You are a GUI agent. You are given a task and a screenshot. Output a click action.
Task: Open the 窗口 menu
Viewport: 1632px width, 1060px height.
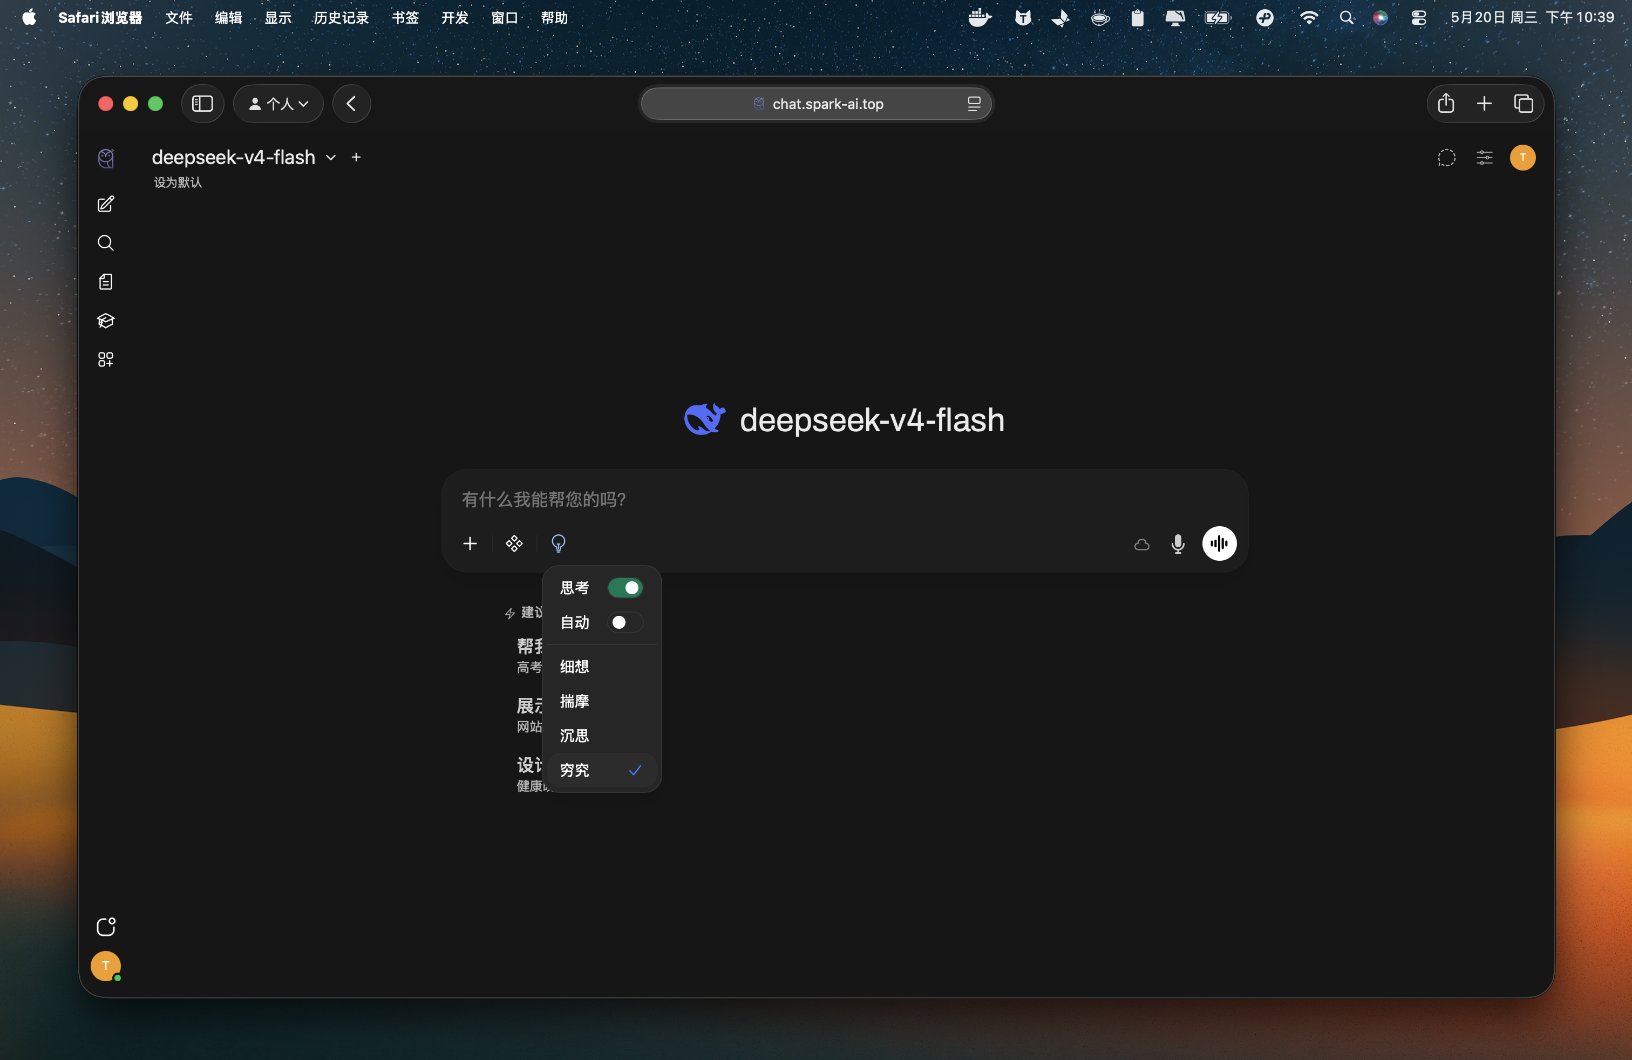505,17
